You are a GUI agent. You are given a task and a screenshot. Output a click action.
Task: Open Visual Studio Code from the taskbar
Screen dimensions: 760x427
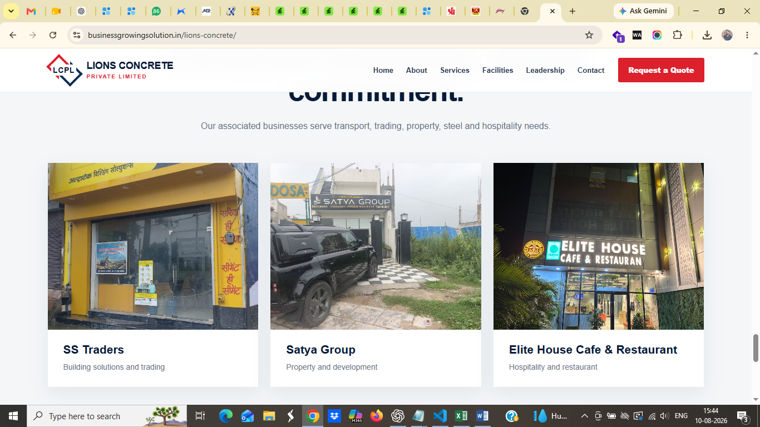tap(440, 416)
